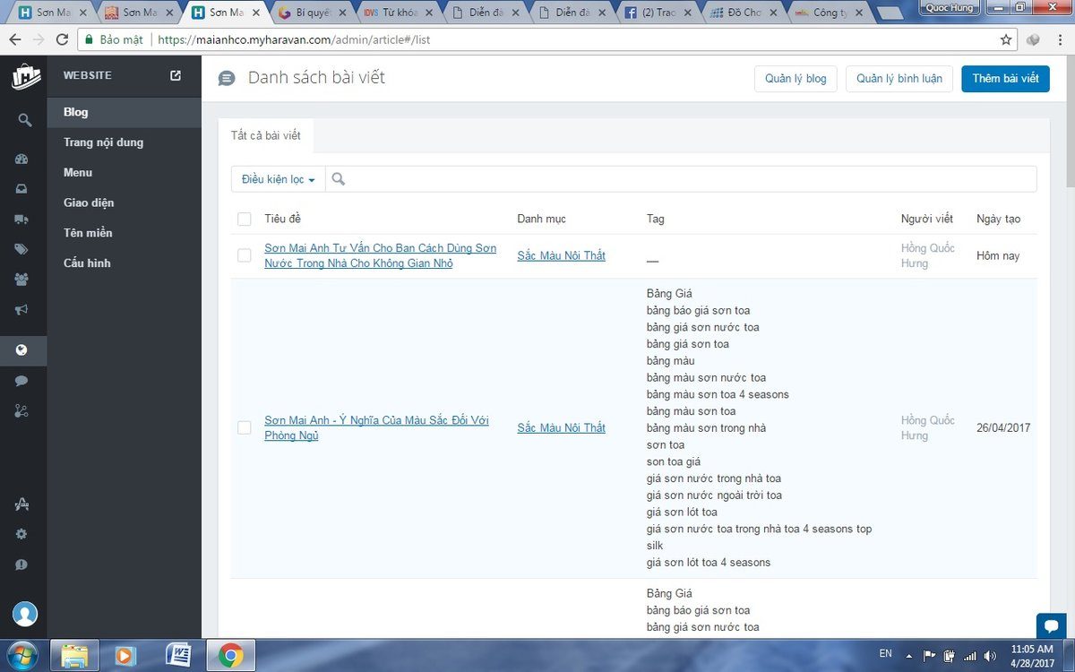Open the marketing megaphone icon in sidebar

(22, 310)
